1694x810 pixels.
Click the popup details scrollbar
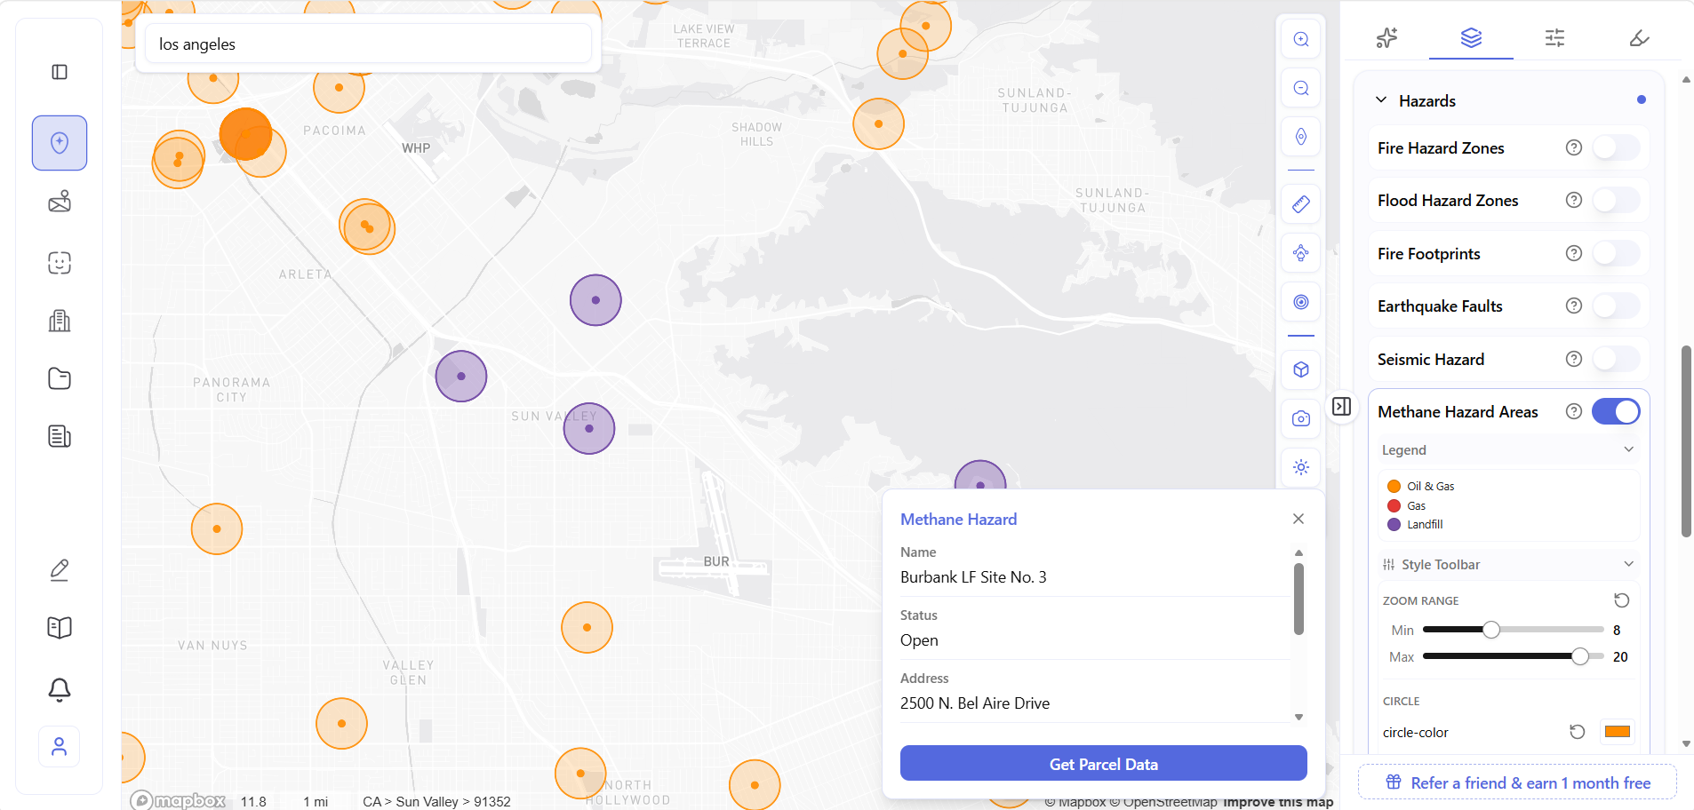click(1298, 600)
